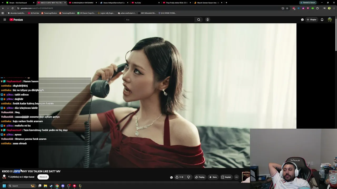Click the video title 'WHY YOU TALKIN LIKE DAT?' MV
Image resolution: width=337 pixels, height=189 pixels.
41,171
